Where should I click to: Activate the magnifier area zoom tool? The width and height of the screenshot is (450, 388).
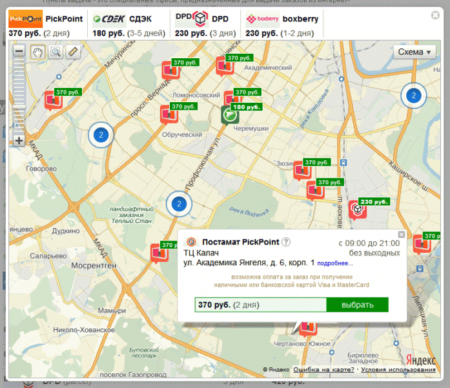tap(56, 52)
